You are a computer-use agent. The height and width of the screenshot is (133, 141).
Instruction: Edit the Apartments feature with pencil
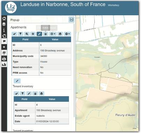tap(39, 34)
